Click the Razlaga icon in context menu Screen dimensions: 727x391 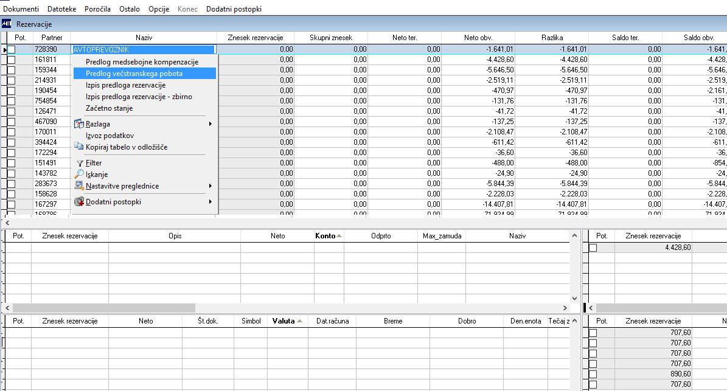pos(79,123)
